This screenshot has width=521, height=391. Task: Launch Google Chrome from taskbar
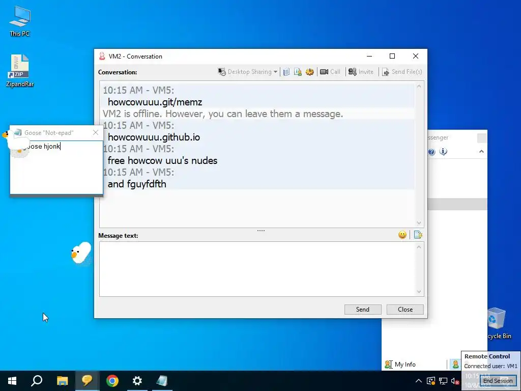pyautogui.click(x=112, y=381)
